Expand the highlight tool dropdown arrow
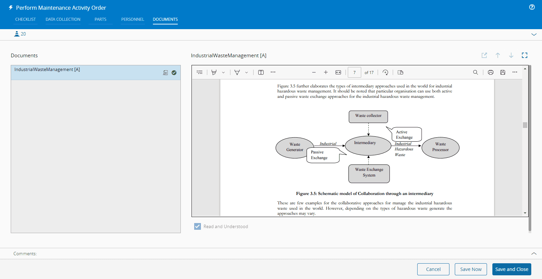Screen dimensions: 542x279 click(223, 72)
